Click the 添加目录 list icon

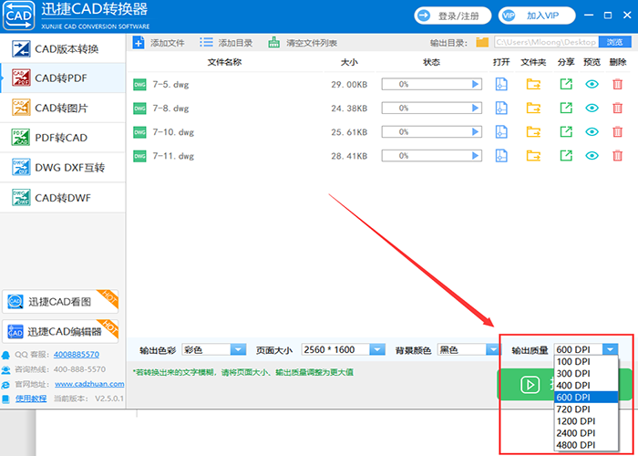206,42
